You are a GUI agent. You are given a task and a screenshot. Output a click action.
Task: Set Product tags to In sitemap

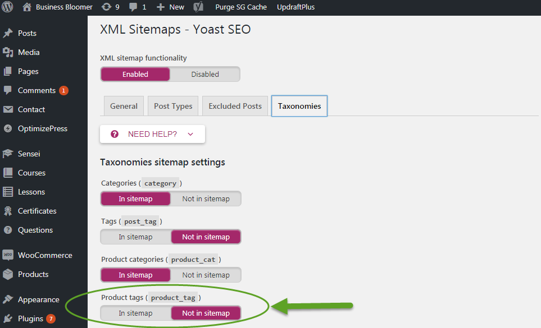click(x=135, y=313)
